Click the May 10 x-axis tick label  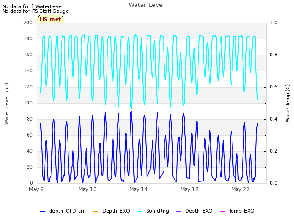(87, 189)
